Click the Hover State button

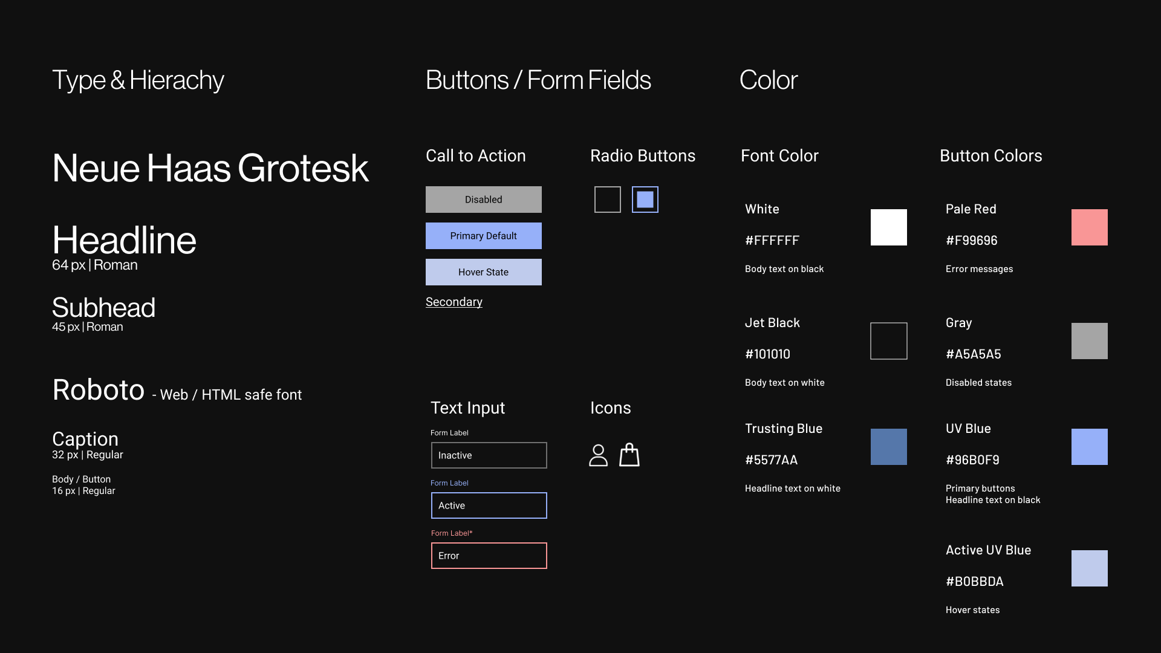click(x=483, y=272)
